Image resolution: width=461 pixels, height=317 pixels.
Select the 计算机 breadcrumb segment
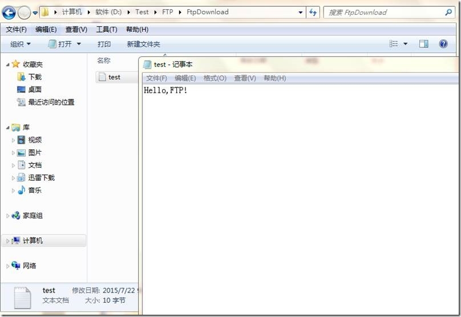tap(72, 12)
